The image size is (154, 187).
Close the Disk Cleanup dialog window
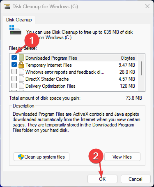(x=147, y=6)
